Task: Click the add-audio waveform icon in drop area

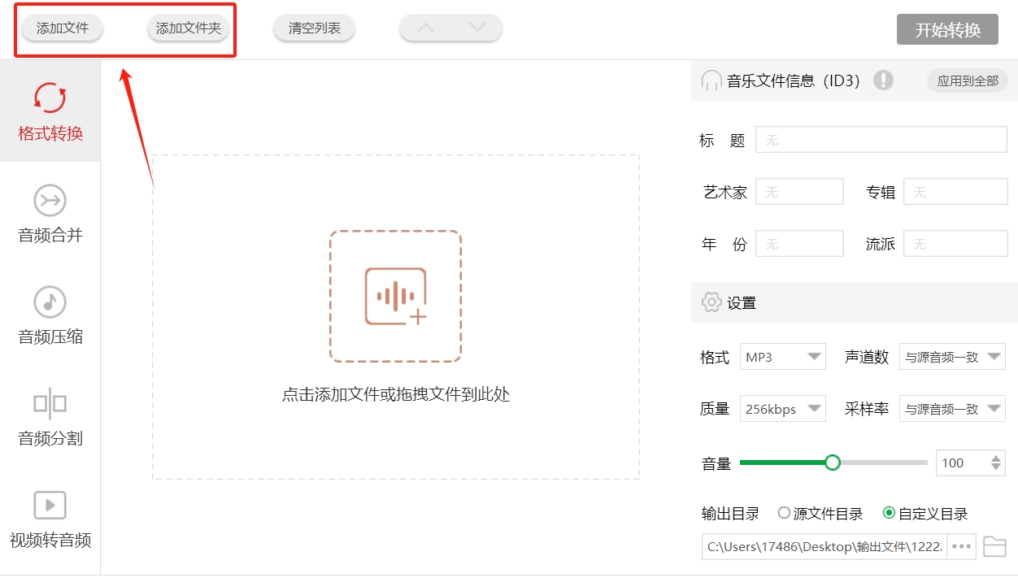Action: click(x=396, y=296)
